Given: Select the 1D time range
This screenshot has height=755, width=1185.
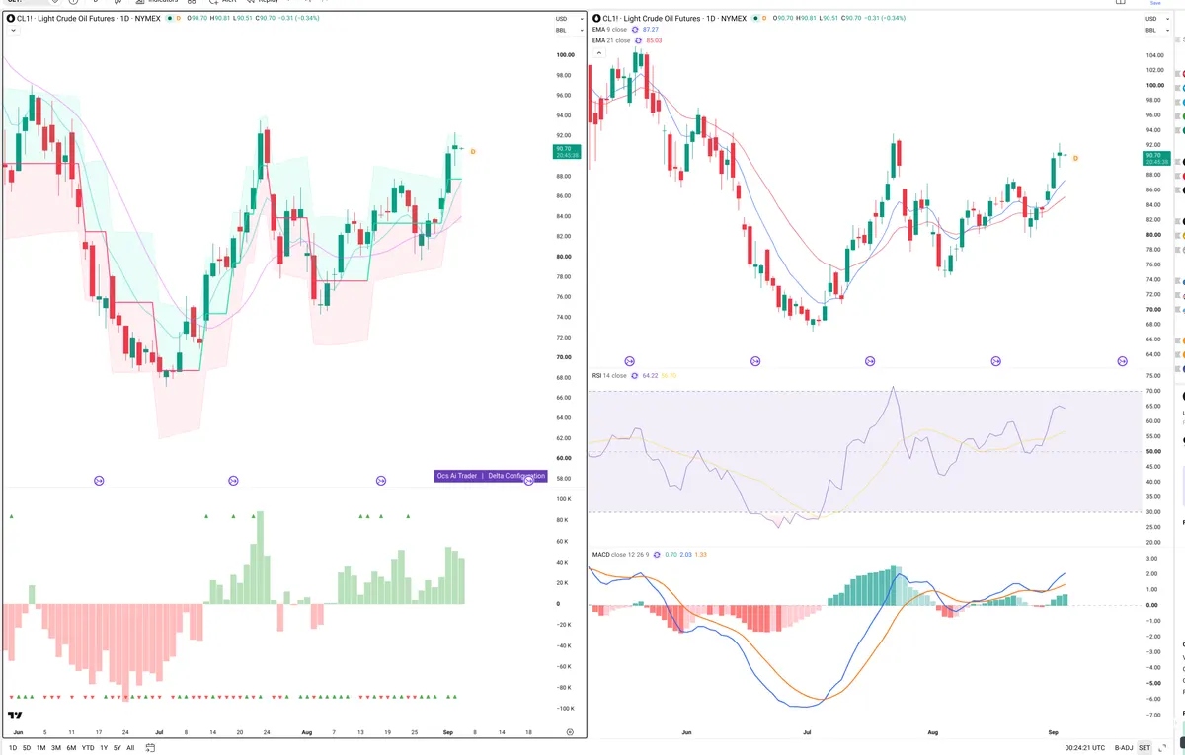Looking at the screenshot, I should (x=13, y=748).
